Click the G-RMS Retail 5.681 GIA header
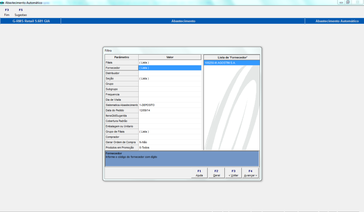This screenshot has width=364, height=212. click(x=31, y=21)
